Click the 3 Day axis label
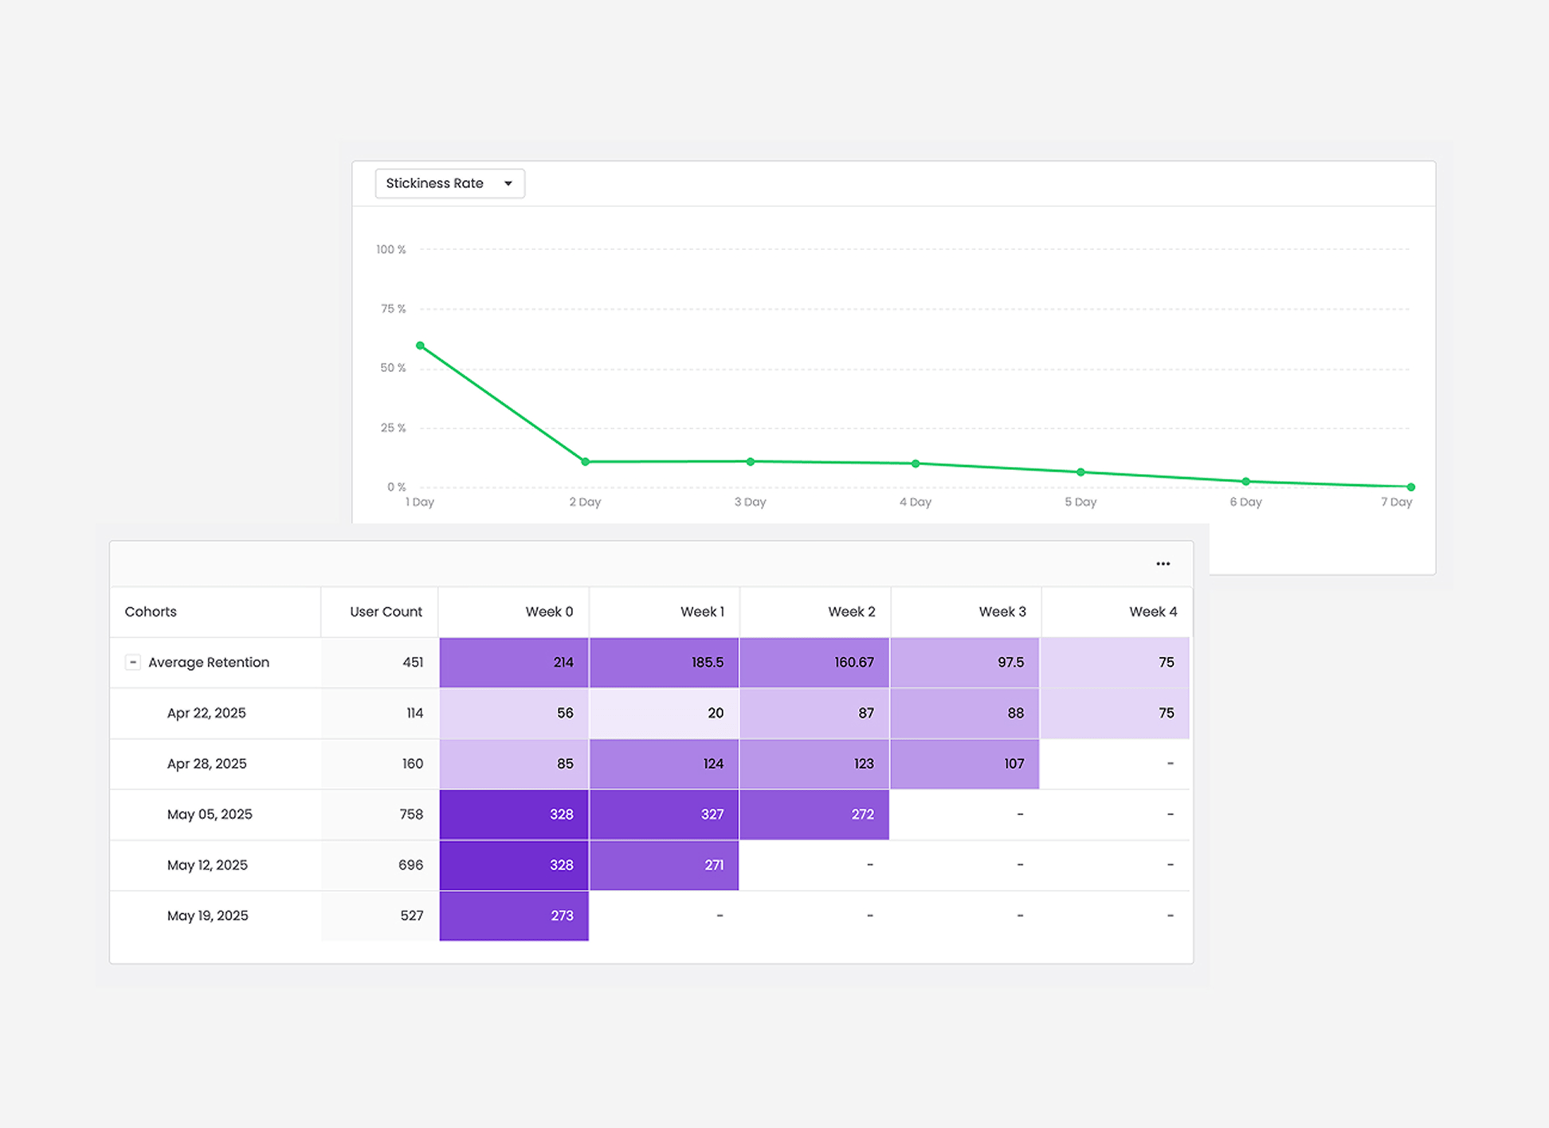Viewport: 1549px width, 1128px height. tap(749, 502)
